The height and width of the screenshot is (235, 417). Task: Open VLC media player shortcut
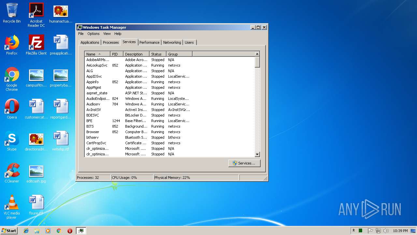12,207
